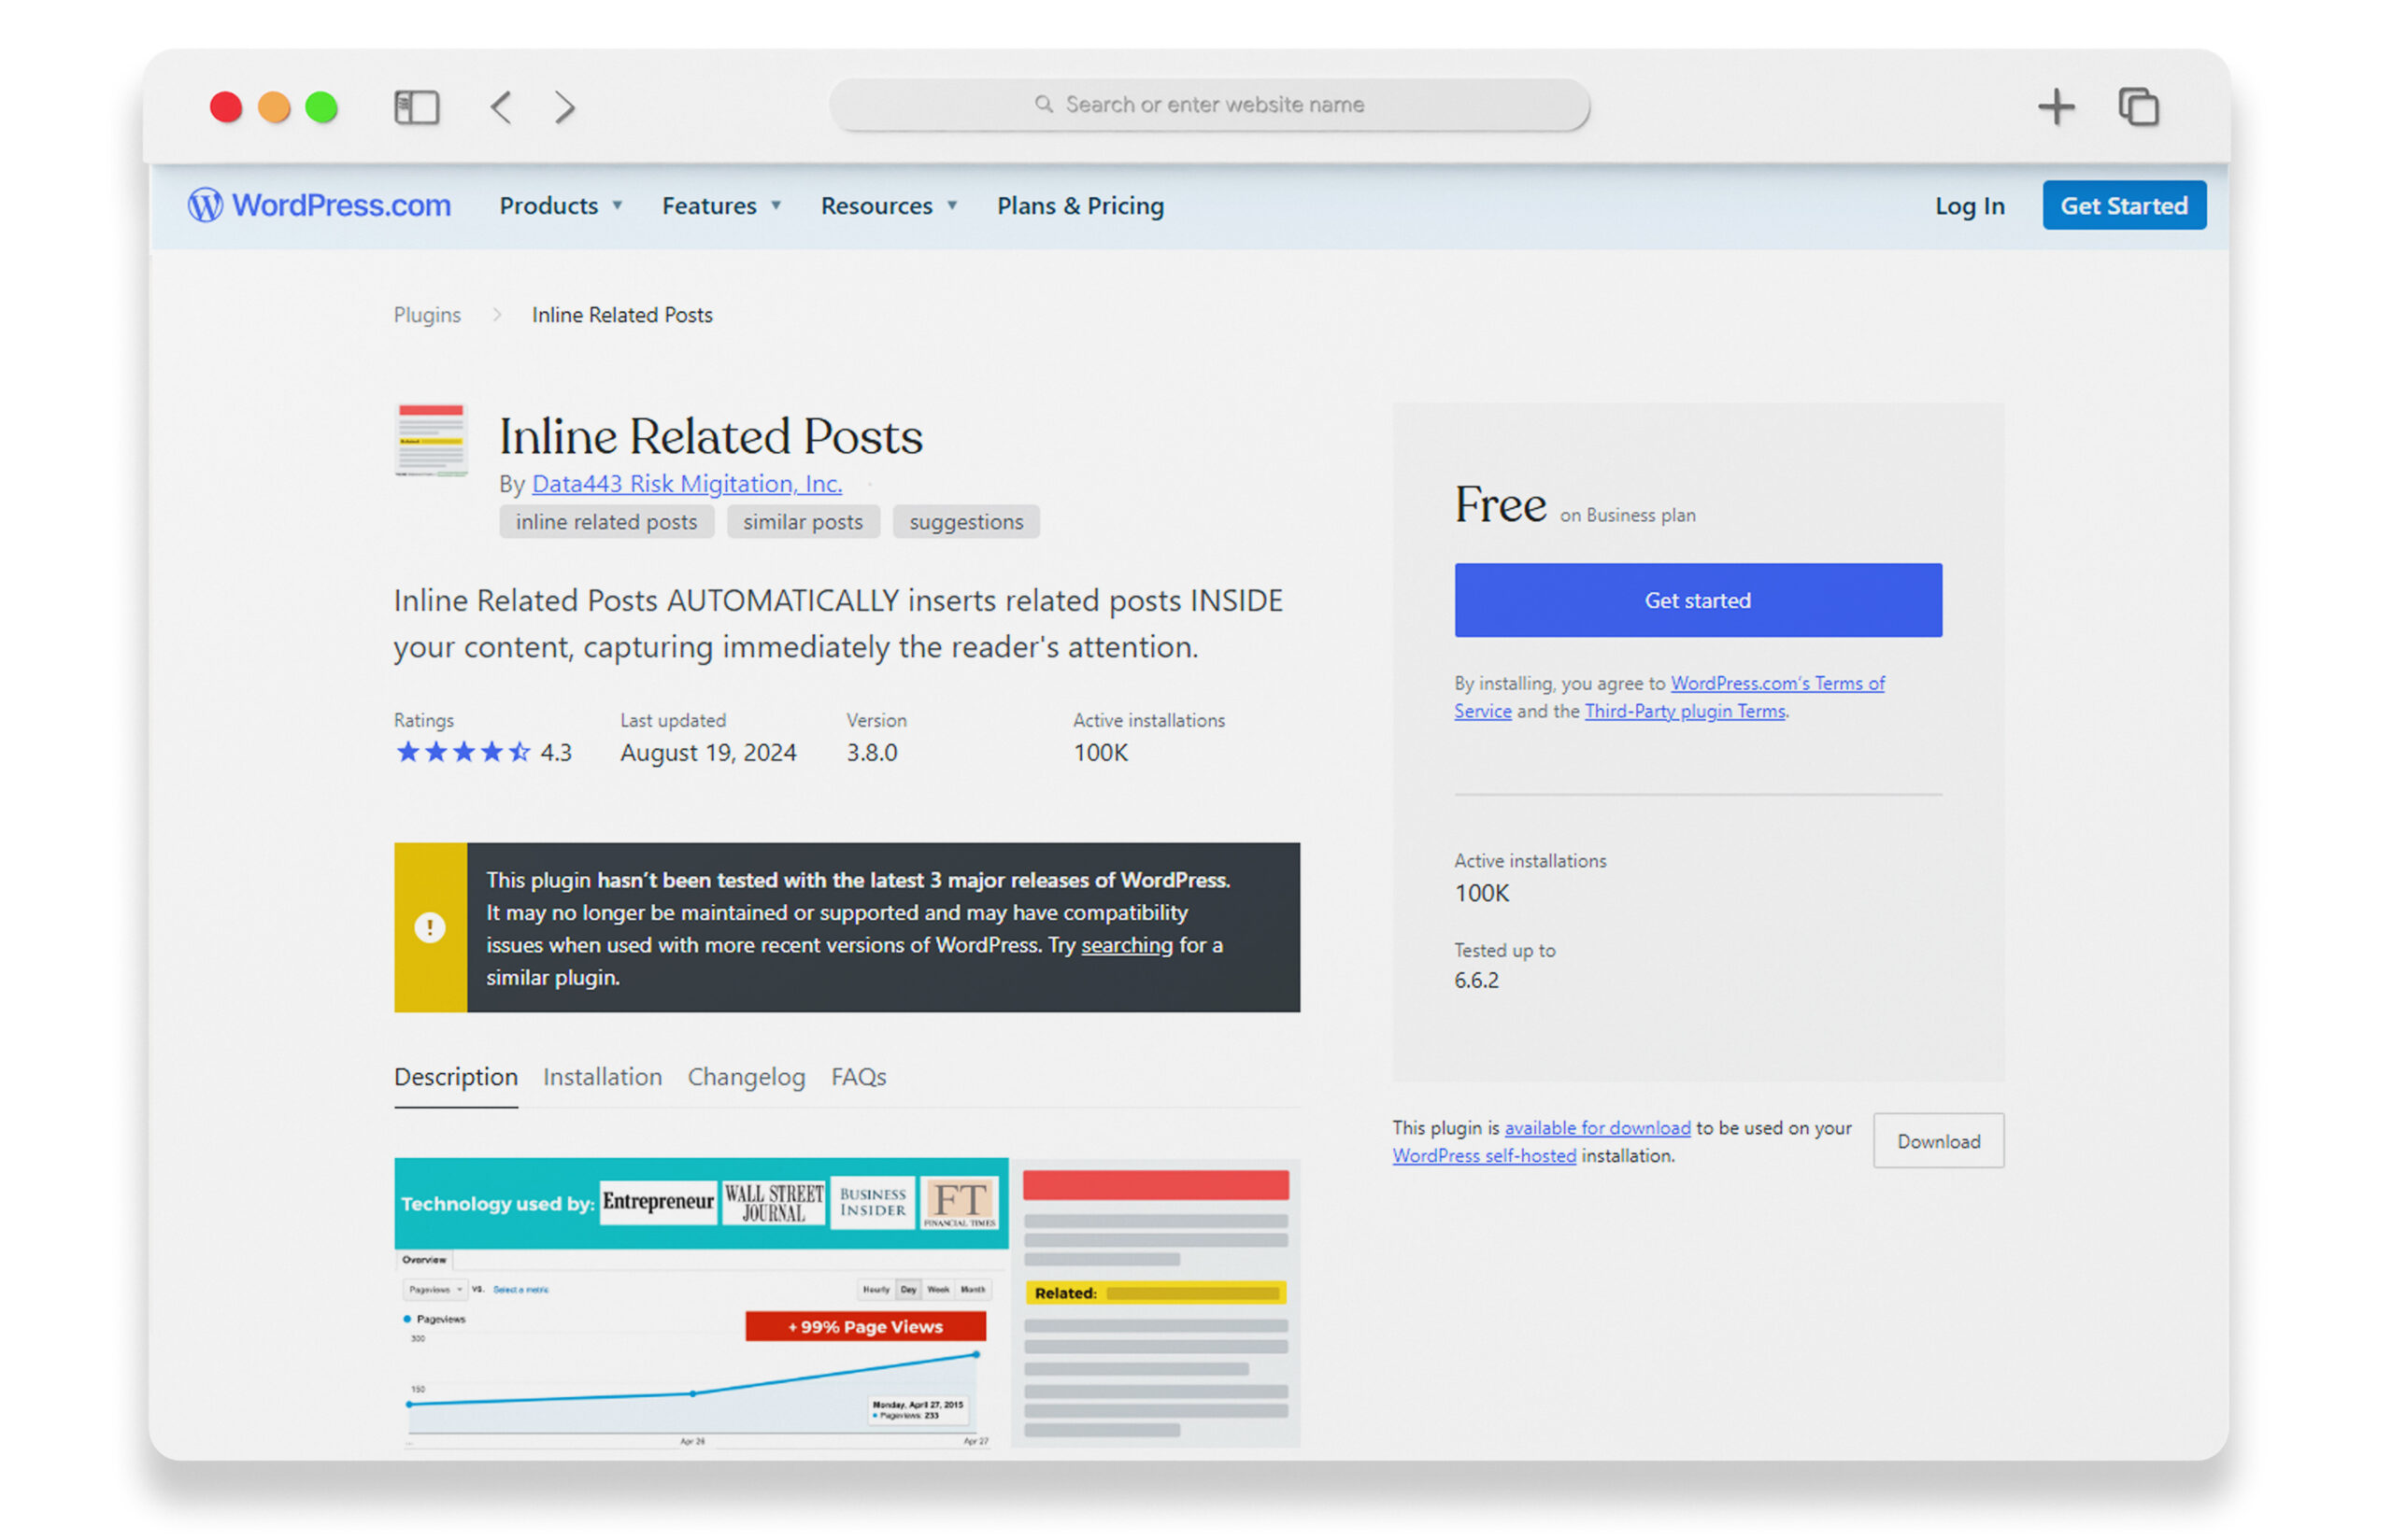Screen dimensions: 2392x1540
Task: Open the page views chart screenshot thumbnail
Action: pos(702,1303)
